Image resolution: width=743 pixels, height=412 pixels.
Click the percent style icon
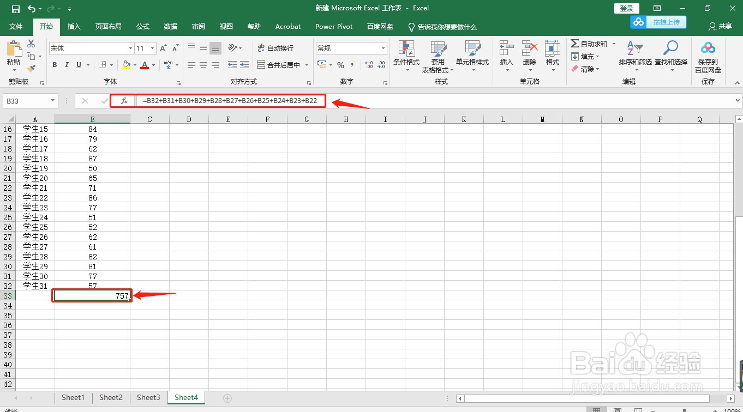(x=340, y=65)
